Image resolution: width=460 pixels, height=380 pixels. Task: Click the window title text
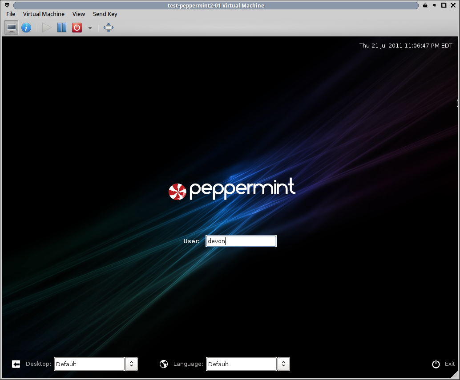point(216,5)
